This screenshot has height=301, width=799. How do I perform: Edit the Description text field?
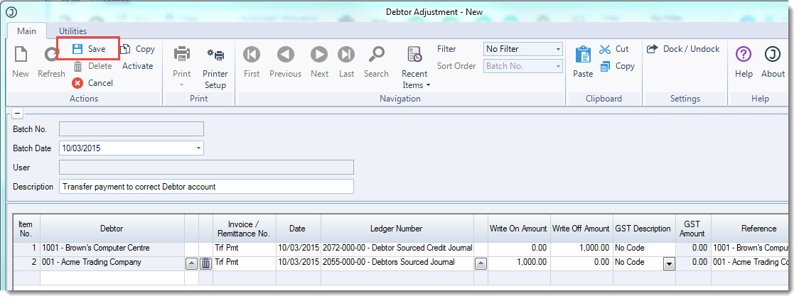[206, 187]
